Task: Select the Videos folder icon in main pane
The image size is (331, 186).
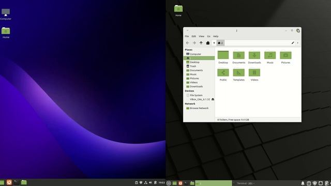Action: pos(254,72)
